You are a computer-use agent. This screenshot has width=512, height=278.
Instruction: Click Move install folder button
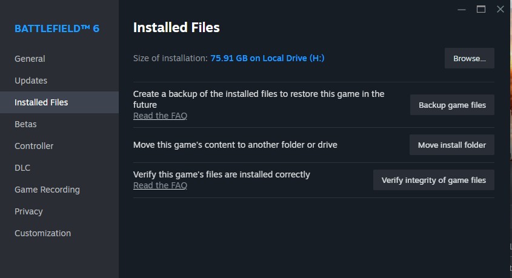pyautogui.click(x=452, y=145)
